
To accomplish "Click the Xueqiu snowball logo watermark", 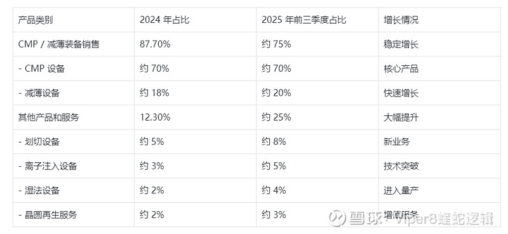I will point(337,218).
